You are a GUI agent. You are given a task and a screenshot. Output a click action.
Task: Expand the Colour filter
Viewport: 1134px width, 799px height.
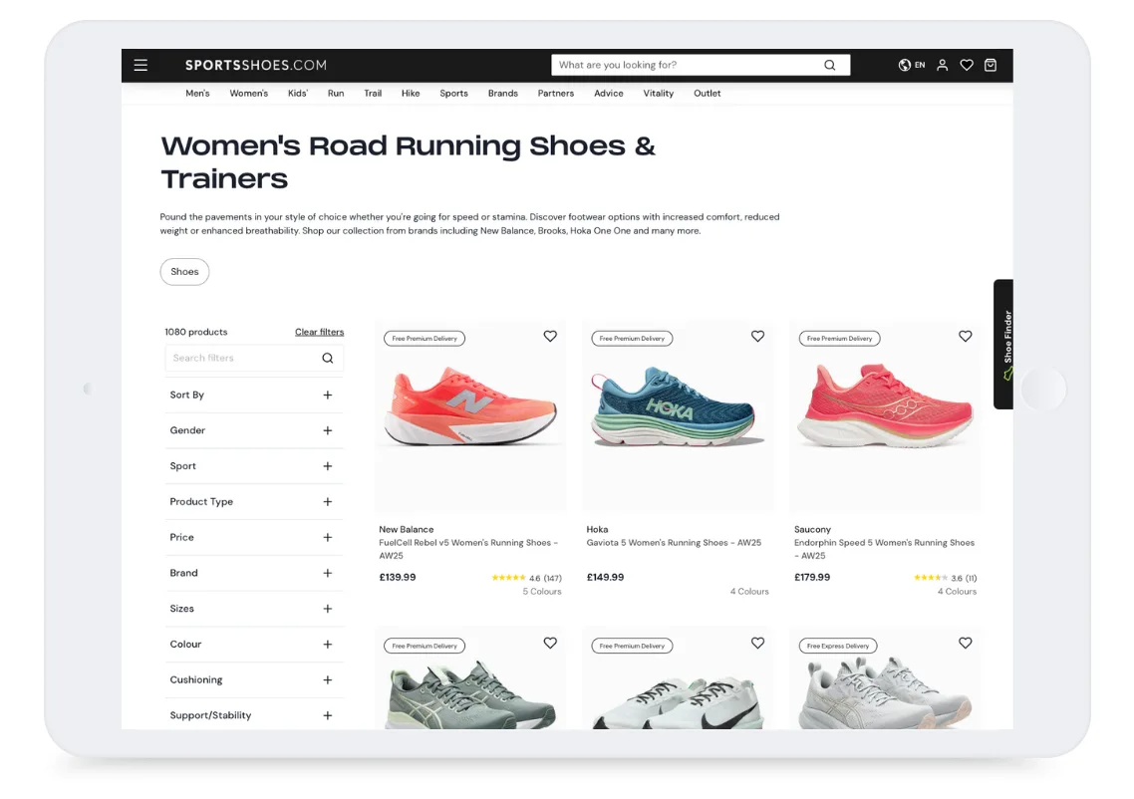pyautogui.click(x=254, y=645)
